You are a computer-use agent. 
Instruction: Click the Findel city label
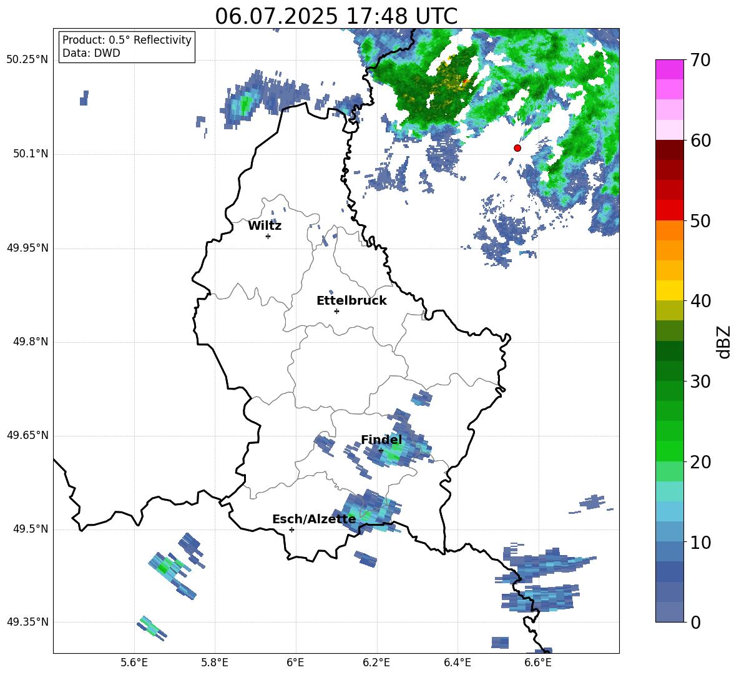(x=381, y=440)
